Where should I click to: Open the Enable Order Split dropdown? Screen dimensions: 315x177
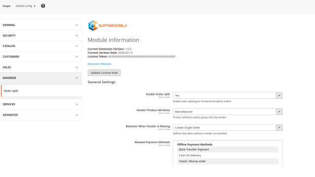(227, 95)
